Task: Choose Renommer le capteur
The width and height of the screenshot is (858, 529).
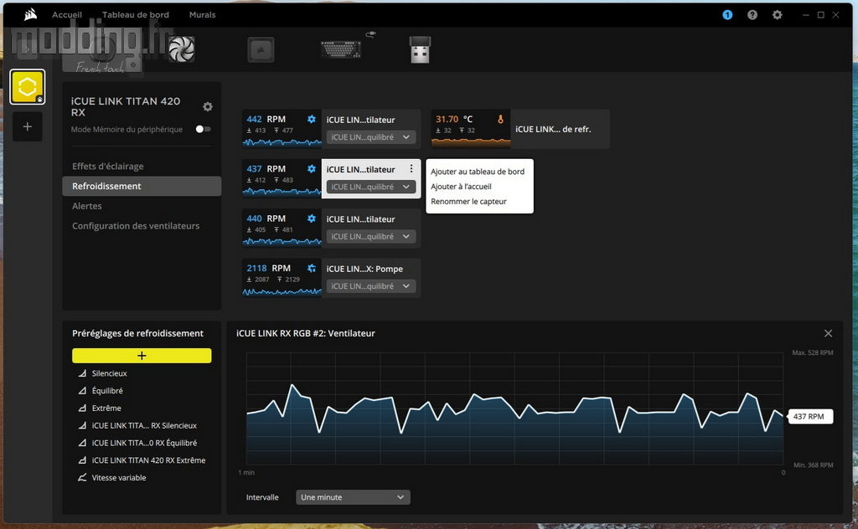Action: click(x=469, y=201)
